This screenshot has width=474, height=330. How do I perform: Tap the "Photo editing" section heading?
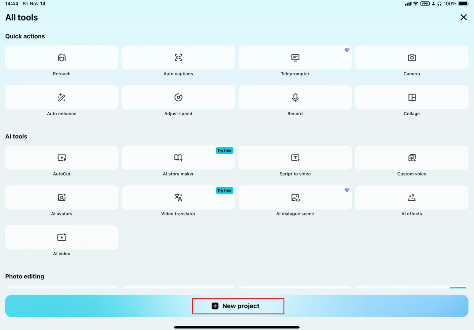pos(25,276)
